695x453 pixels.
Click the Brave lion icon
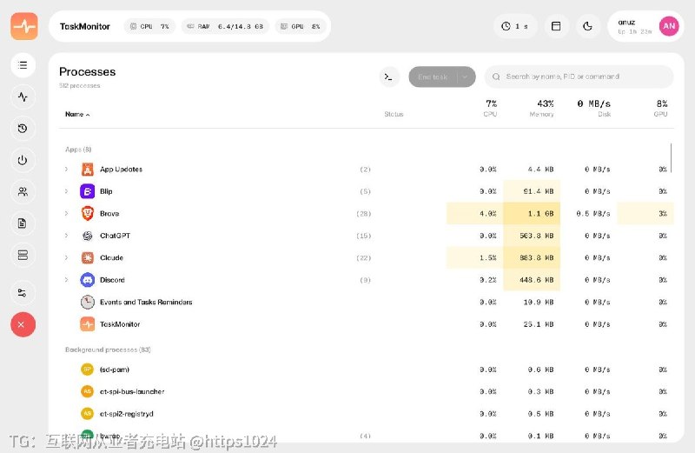coord(88,213)
